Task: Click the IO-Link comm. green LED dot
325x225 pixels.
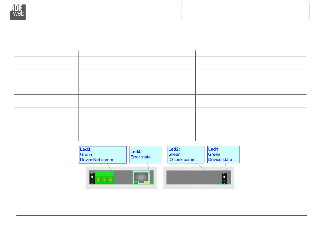Action: point(220,183)
